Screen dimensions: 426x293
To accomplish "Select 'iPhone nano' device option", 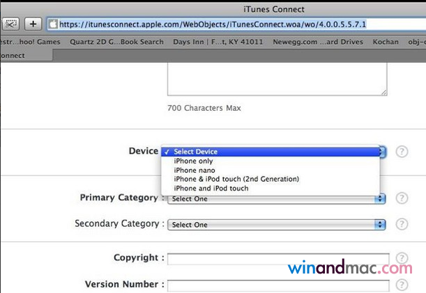I will tap(195, 170).
